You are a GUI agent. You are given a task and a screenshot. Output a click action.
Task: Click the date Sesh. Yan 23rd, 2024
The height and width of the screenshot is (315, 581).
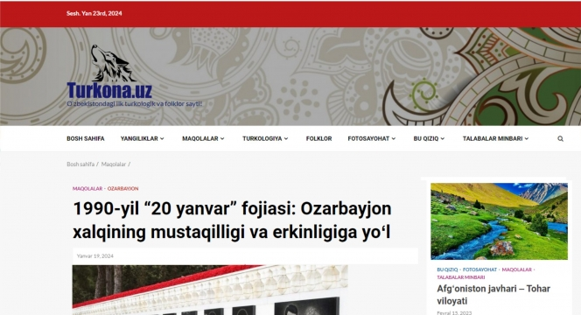pyautogui.click(x=94, y=13)
